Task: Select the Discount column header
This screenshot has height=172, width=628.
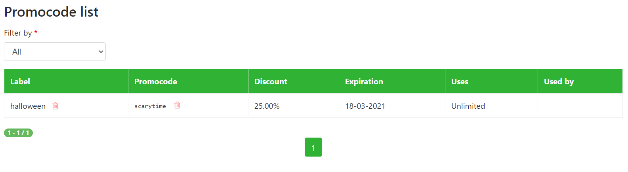Action: (x=271, y=81)
